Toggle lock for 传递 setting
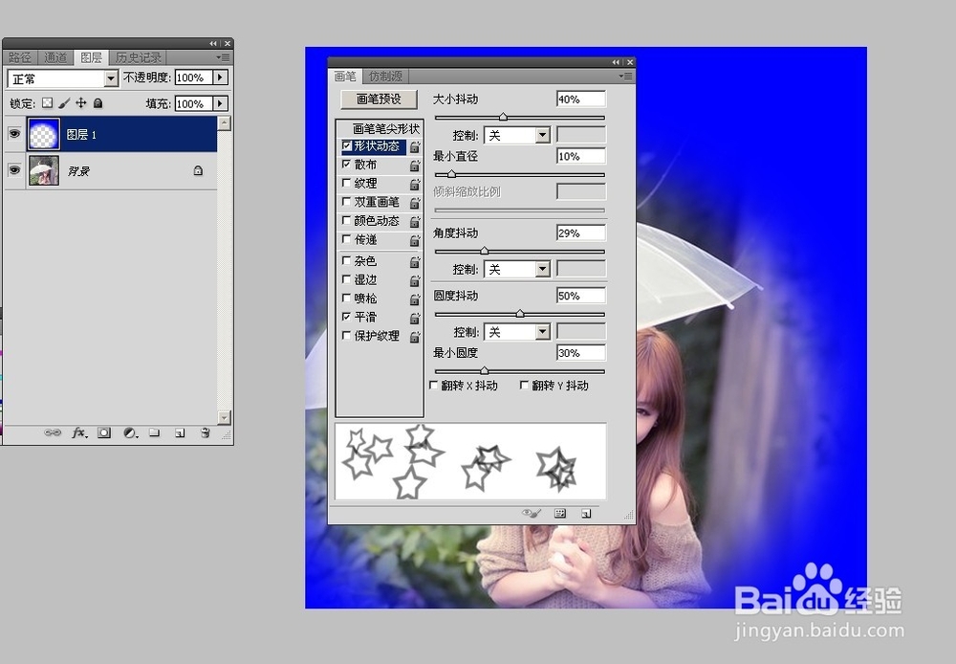Screen dimensions: 956x664 pyautogui.click(x=415, y=240)
